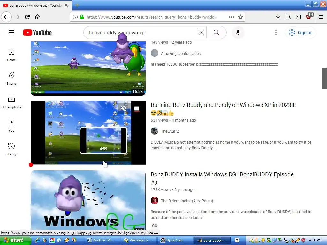Click Amazing creator series channel avatar
The image size is (327, 245).
point(155,53)
